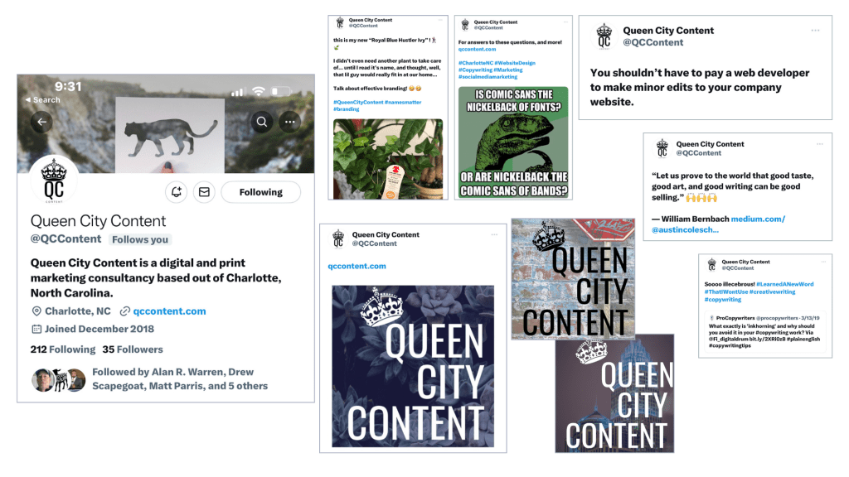Open the ivy plant photo in tweet

(x=388, y=159)
